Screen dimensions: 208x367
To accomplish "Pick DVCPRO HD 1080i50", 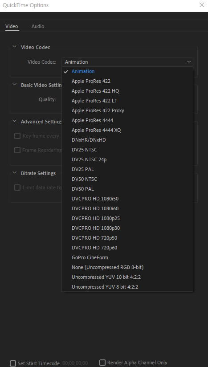I will 127,199.
